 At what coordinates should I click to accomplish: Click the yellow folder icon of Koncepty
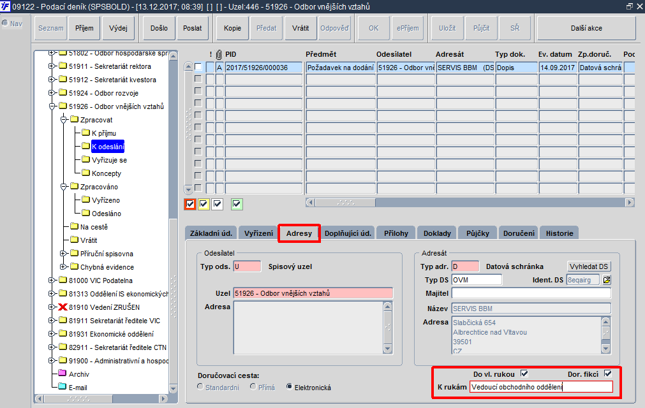(85, 172)
